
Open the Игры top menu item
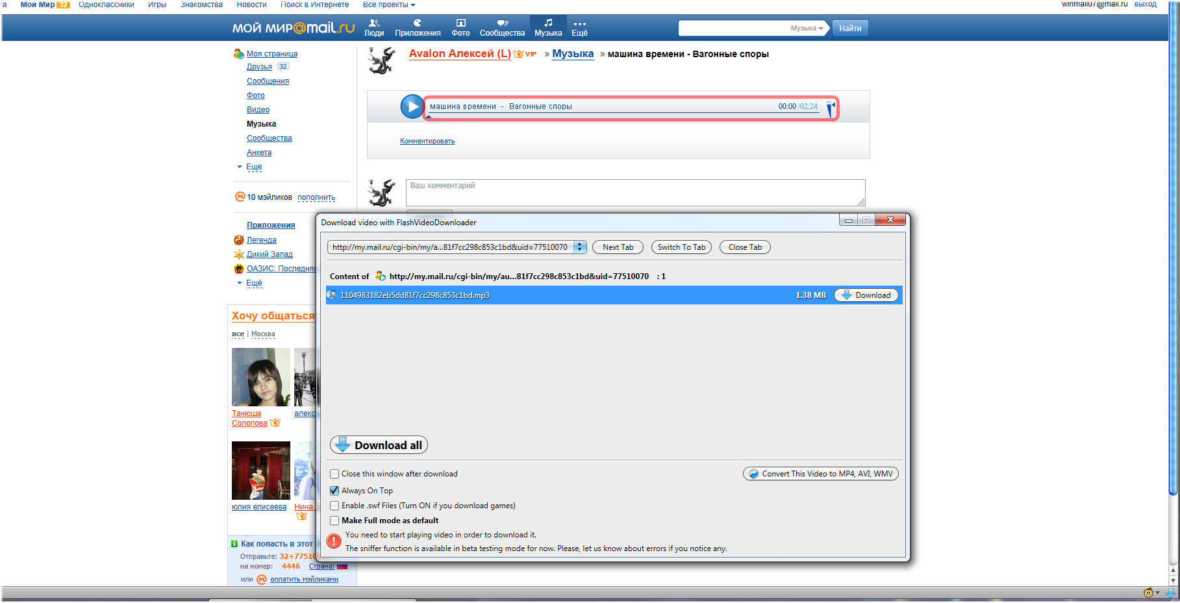[157, 5]
